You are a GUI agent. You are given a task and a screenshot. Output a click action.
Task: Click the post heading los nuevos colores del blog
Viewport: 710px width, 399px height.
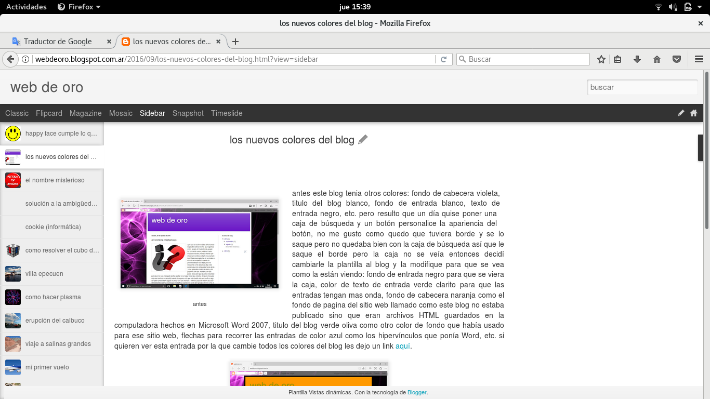[292, 140]
